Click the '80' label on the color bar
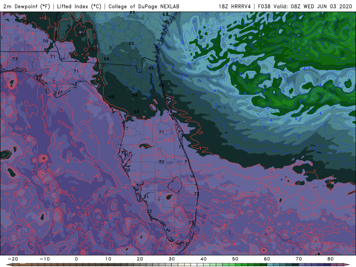The image size is (356, 267). tap(331, 259)
